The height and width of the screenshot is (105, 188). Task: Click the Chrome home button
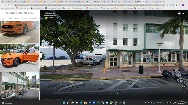pyautogui.click(x=12, y=5)
